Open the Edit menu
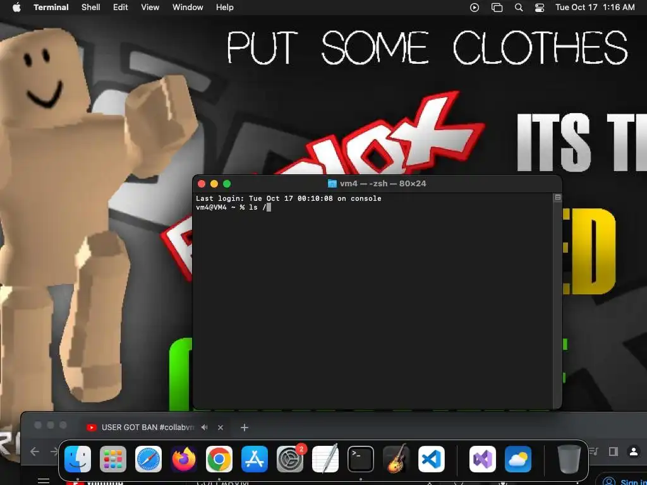The image size is (647, 485). [121, 8]
